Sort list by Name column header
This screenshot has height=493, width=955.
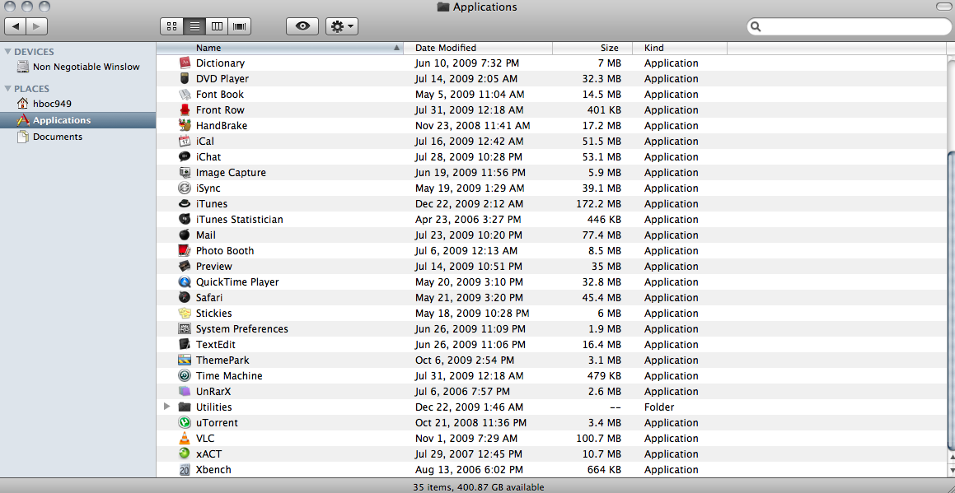point(279,48)
